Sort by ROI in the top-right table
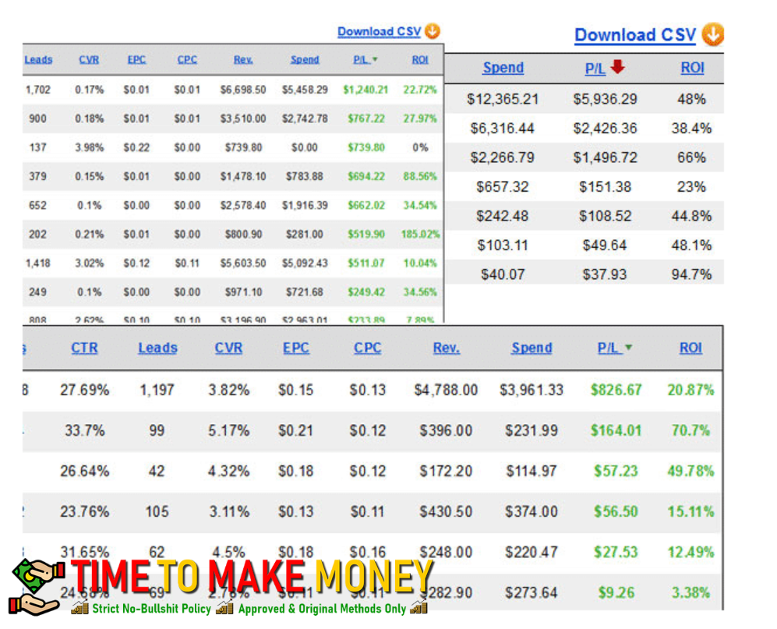The width and height of the screenshot is (777, 629). (692, 68)
